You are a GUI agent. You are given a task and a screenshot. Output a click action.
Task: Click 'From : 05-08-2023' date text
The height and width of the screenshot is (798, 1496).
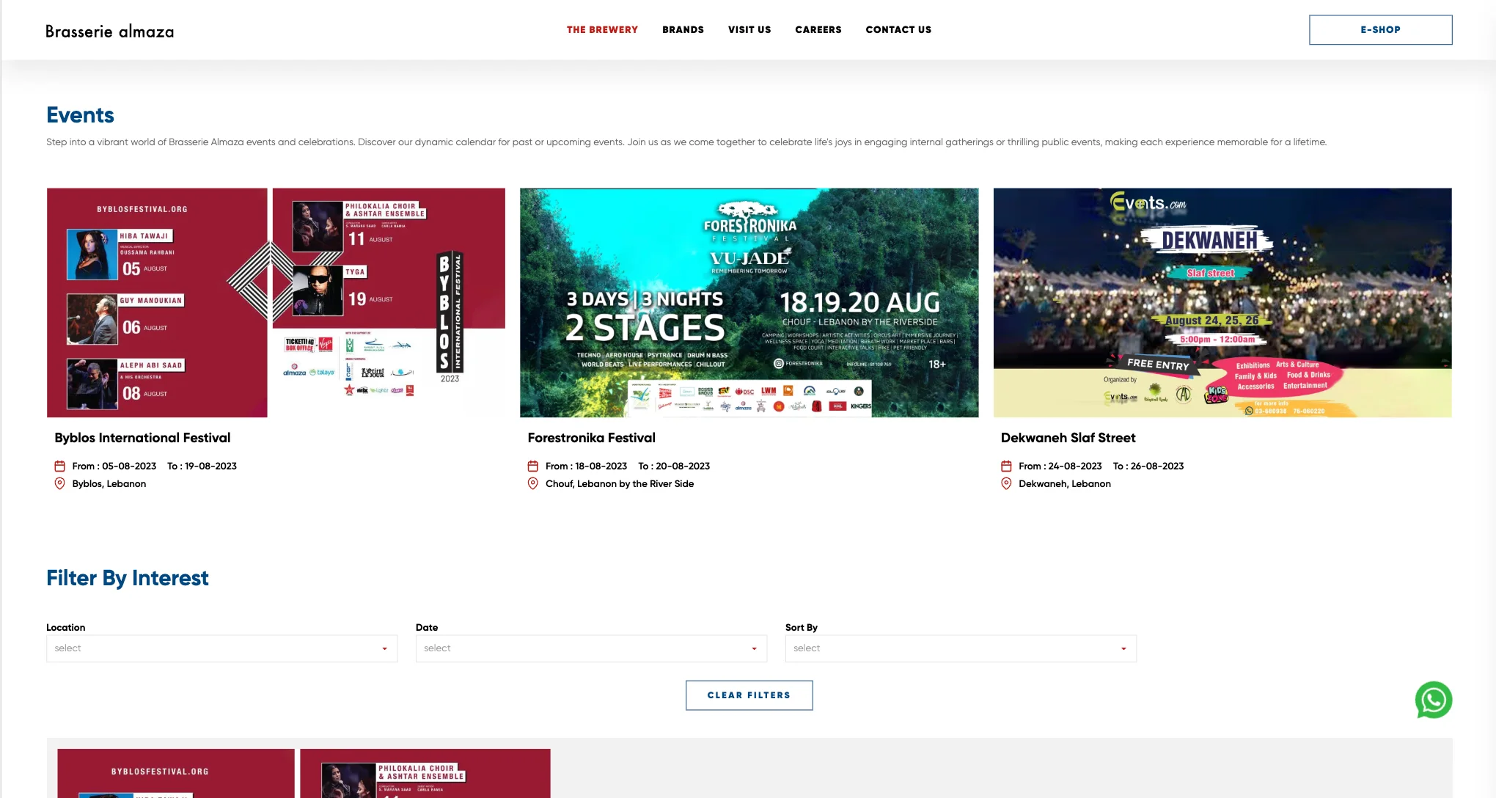click(114, 466)
